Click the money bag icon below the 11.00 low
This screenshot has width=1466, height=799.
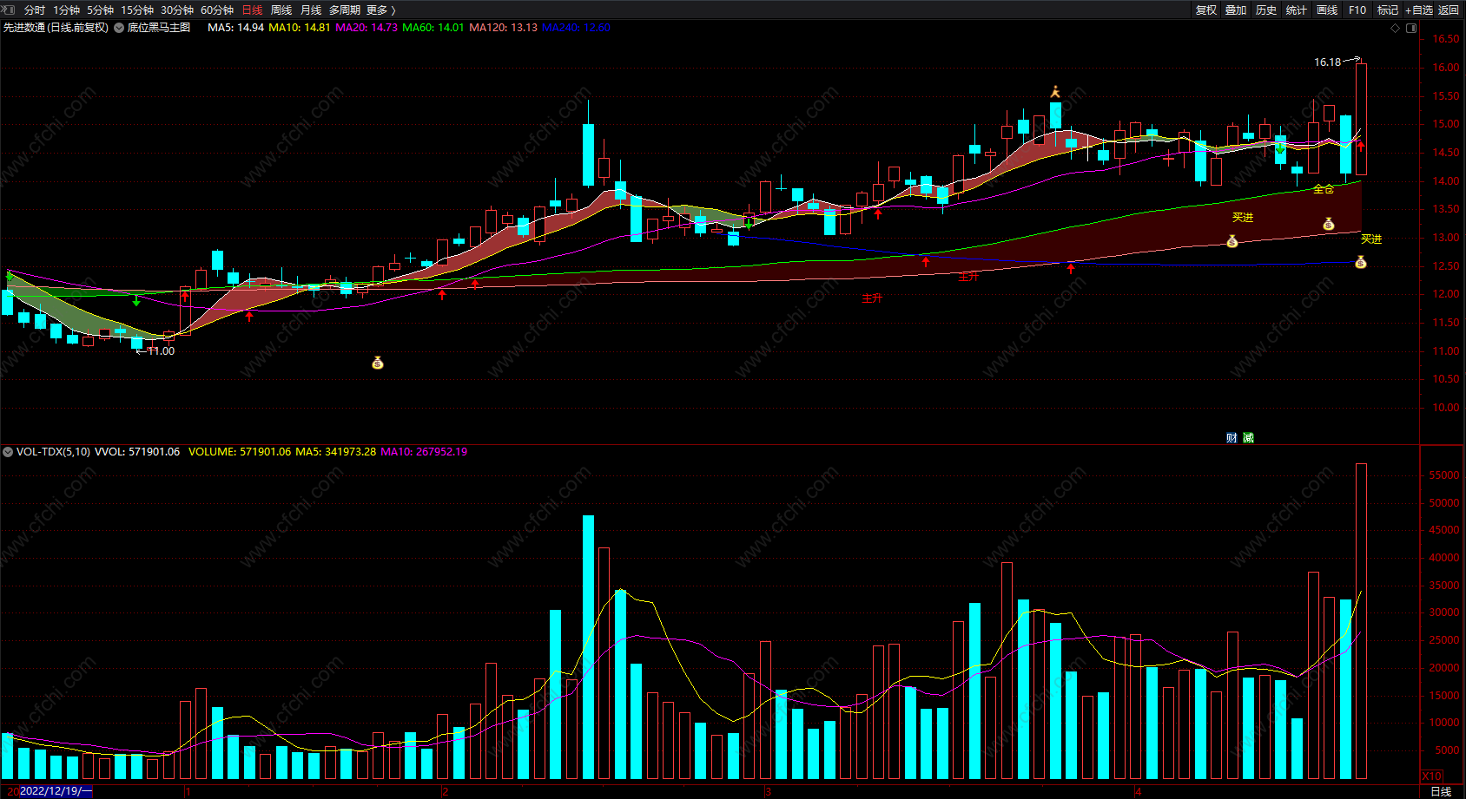(378, 363)
